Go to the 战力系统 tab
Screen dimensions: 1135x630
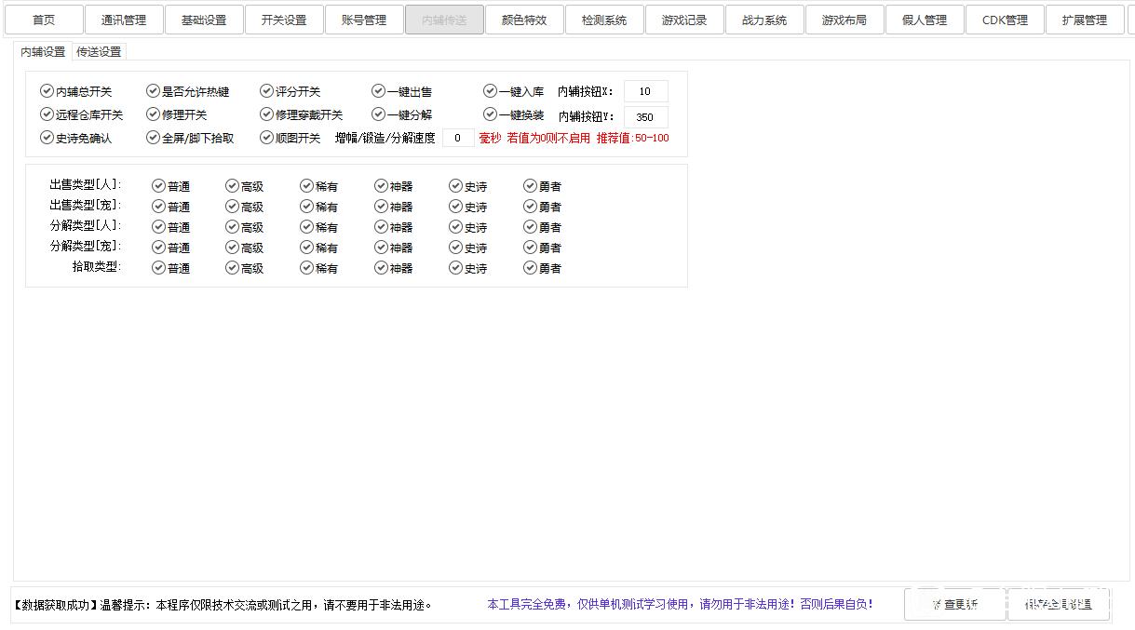click(x=764, y=20)
